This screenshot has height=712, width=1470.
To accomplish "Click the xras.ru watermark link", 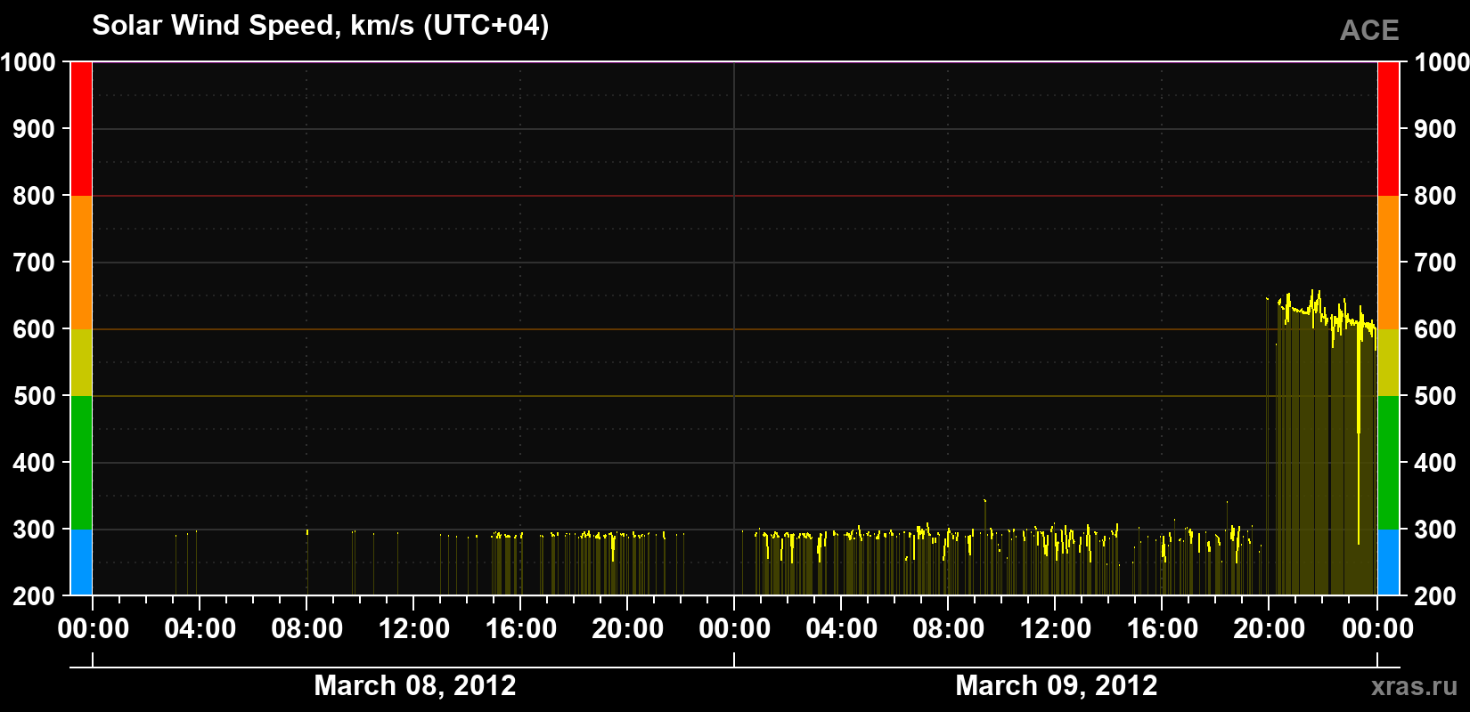I will pyautogui.click(x=1414, y=685).
